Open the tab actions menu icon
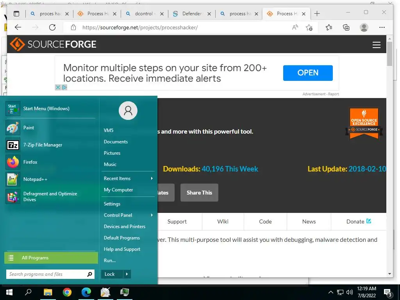Viewport: 400px width, 300px height. [x=16, y=14]
